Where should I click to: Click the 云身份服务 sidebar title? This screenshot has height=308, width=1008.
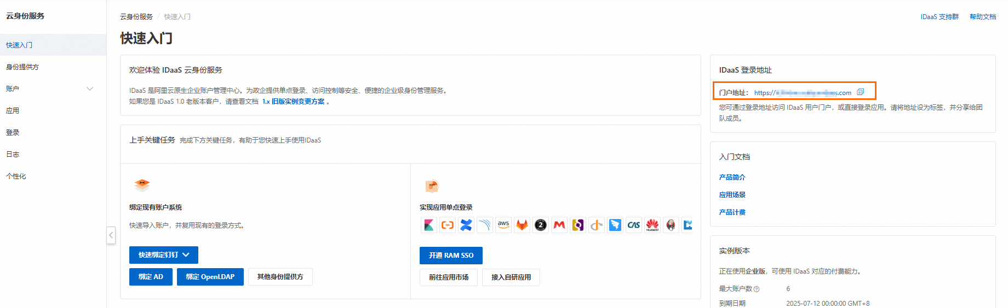point(25,16)
